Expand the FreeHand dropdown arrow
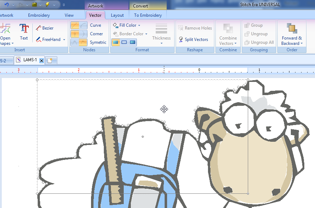 point(64,40)
